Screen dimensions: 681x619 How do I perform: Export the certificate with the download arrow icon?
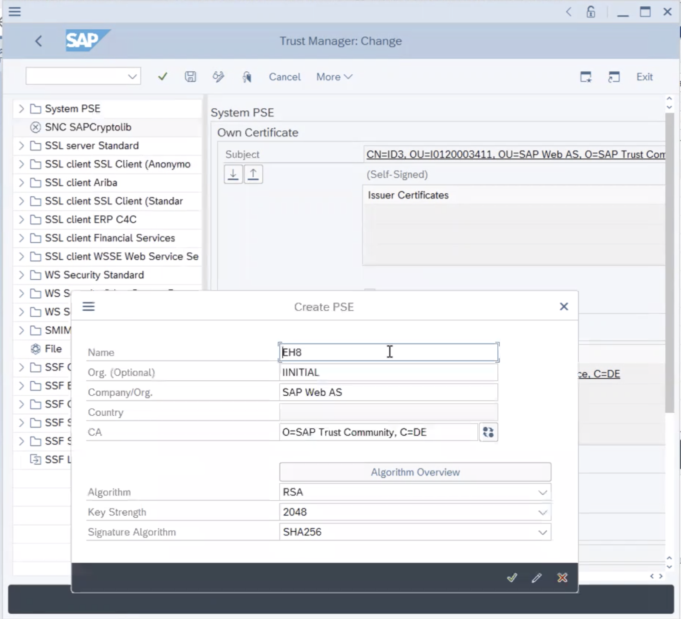[233, 174]
